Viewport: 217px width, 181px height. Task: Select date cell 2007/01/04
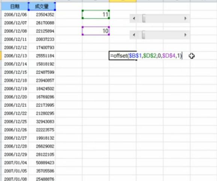click(15, 163)
